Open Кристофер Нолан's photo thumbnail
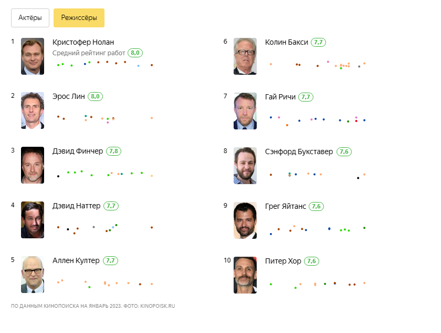This screenshot has width=441, height=333. coord(33,56)
